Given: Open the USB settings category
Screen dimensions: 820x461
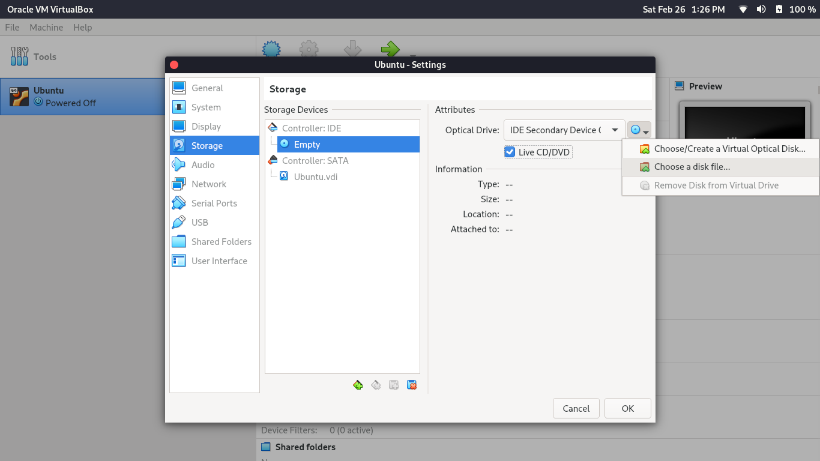Looking at the screenshot, I should coord(199,223).
